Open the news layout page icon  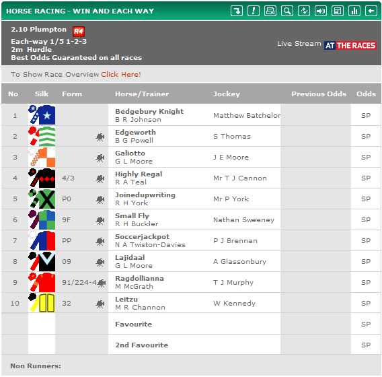pos(338,11)
